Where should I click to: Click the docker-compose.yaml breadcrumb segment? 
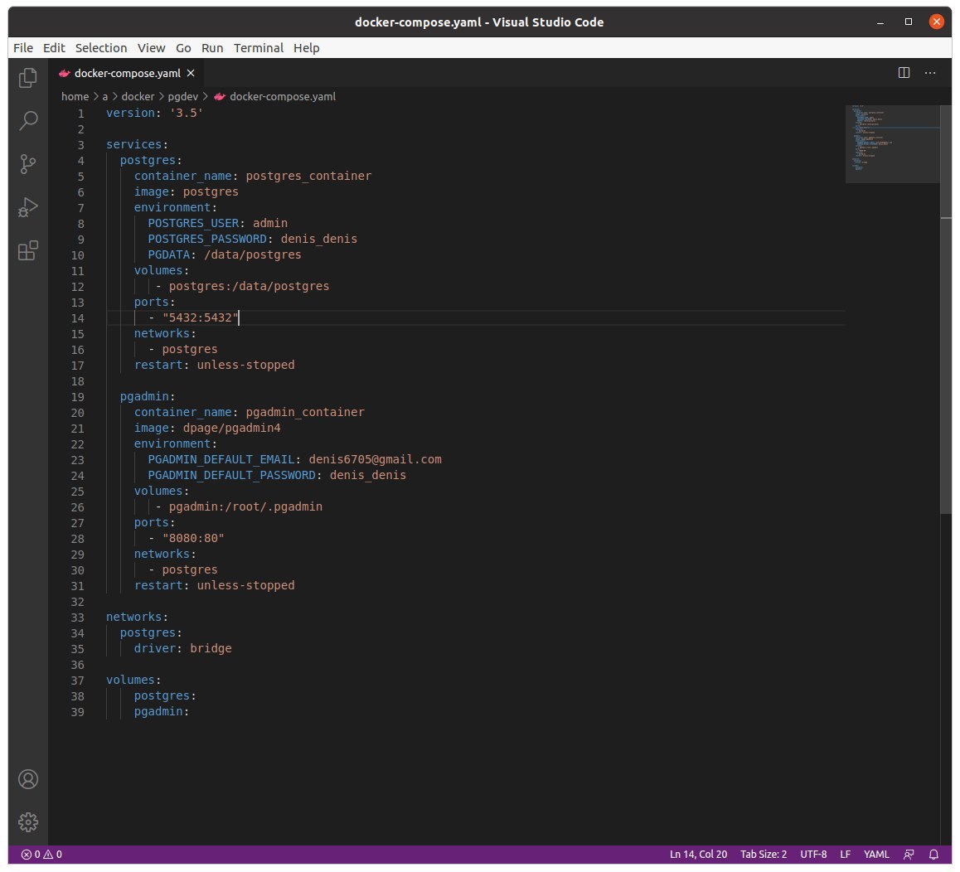point(282,97)
